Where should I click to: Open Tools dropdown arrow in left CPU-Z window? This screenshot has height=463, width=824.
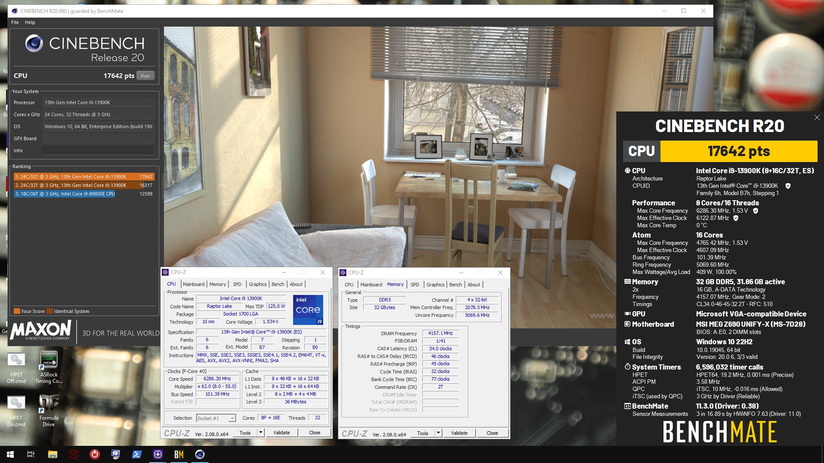point(261,433)
